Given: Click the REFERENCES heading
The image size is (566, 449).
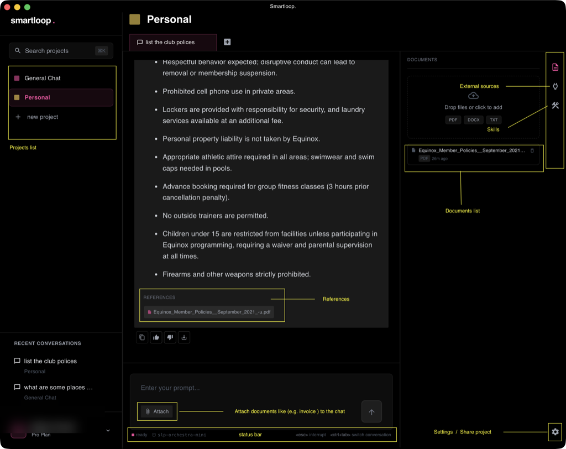Looking at the screenshot, I should point(159,297).
